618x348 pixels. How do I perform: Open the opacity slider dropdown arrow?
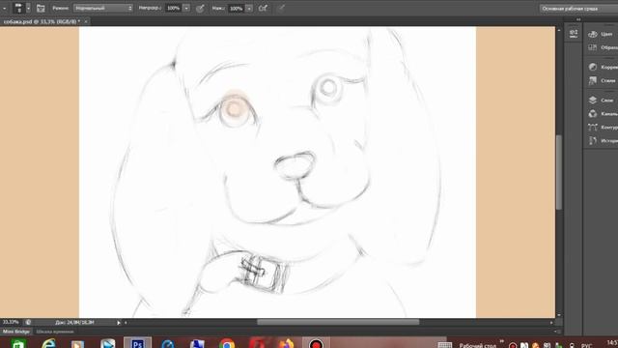tap(186, 8)
